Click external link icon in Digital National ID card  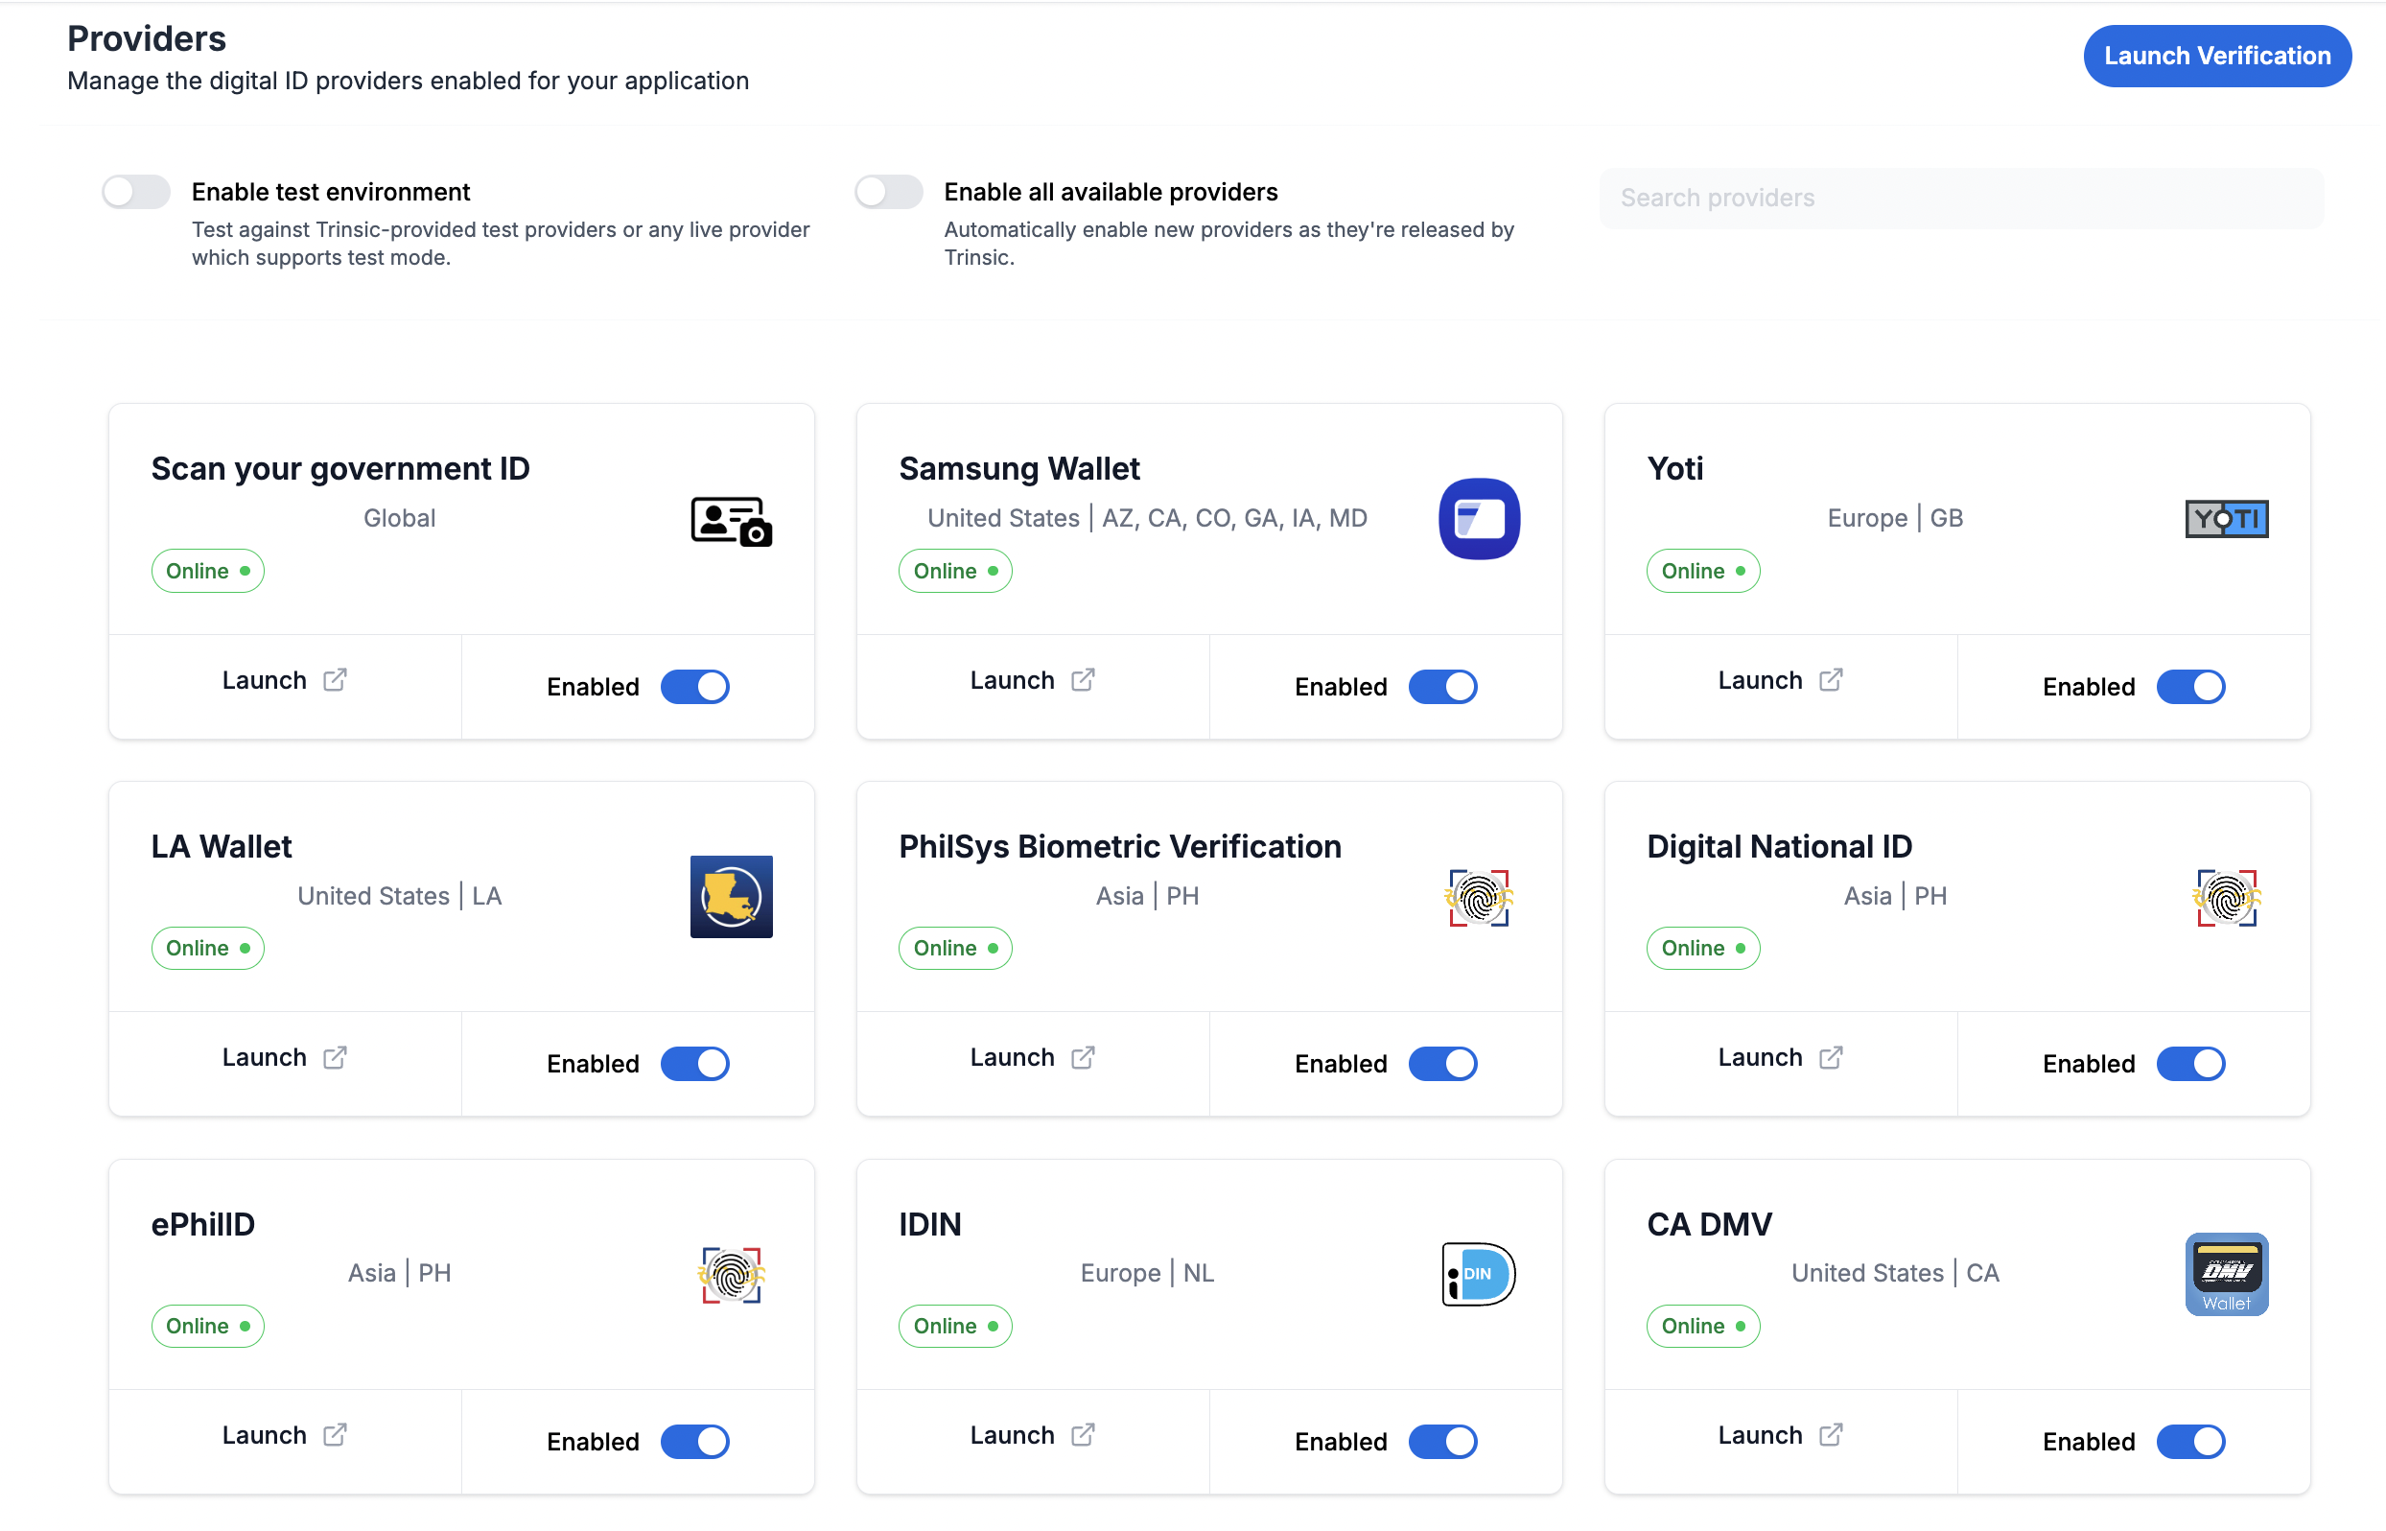click(1831, 1057)
